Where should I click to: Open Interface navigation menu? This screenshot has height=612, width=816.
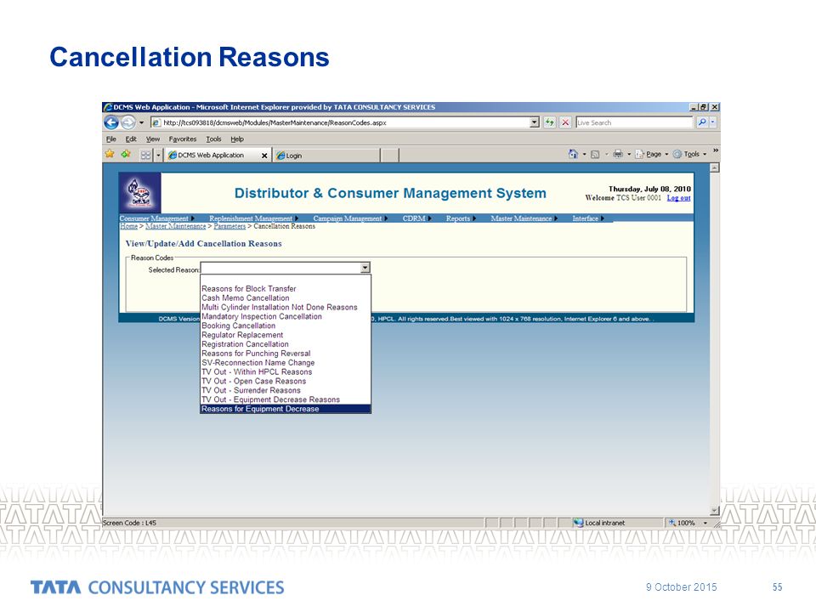pos(588,218)
